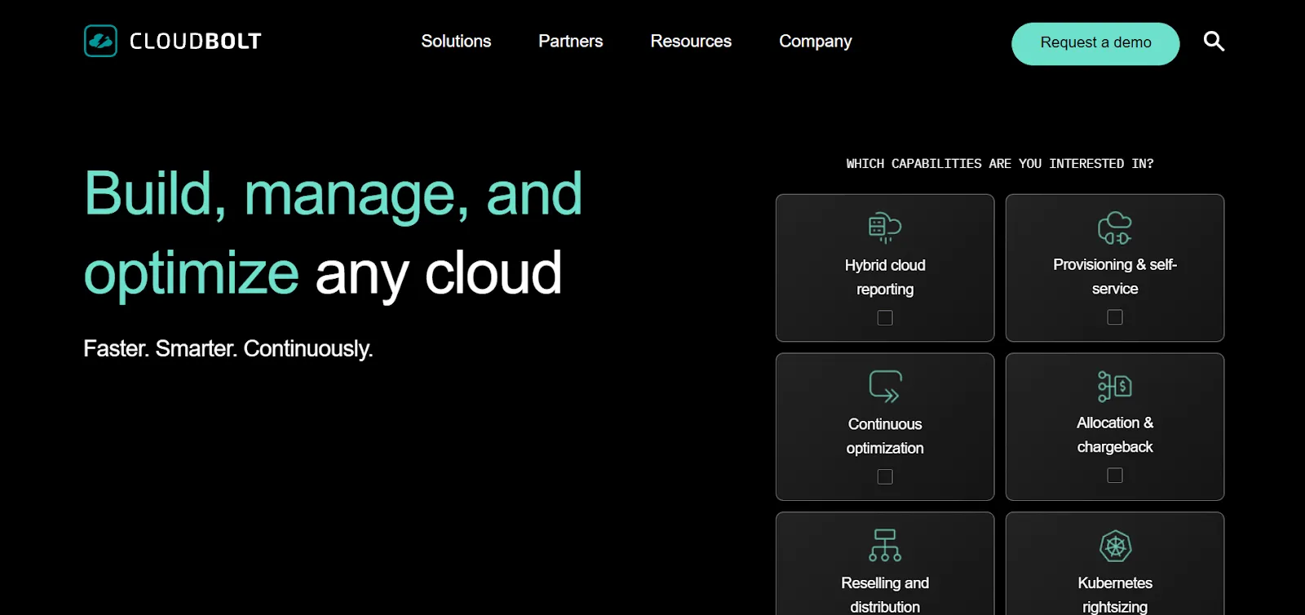Go to homepage via CLOUDBOLT wordmark
1305x615 pixels.
pyautogui.click(x=196, y=41)
